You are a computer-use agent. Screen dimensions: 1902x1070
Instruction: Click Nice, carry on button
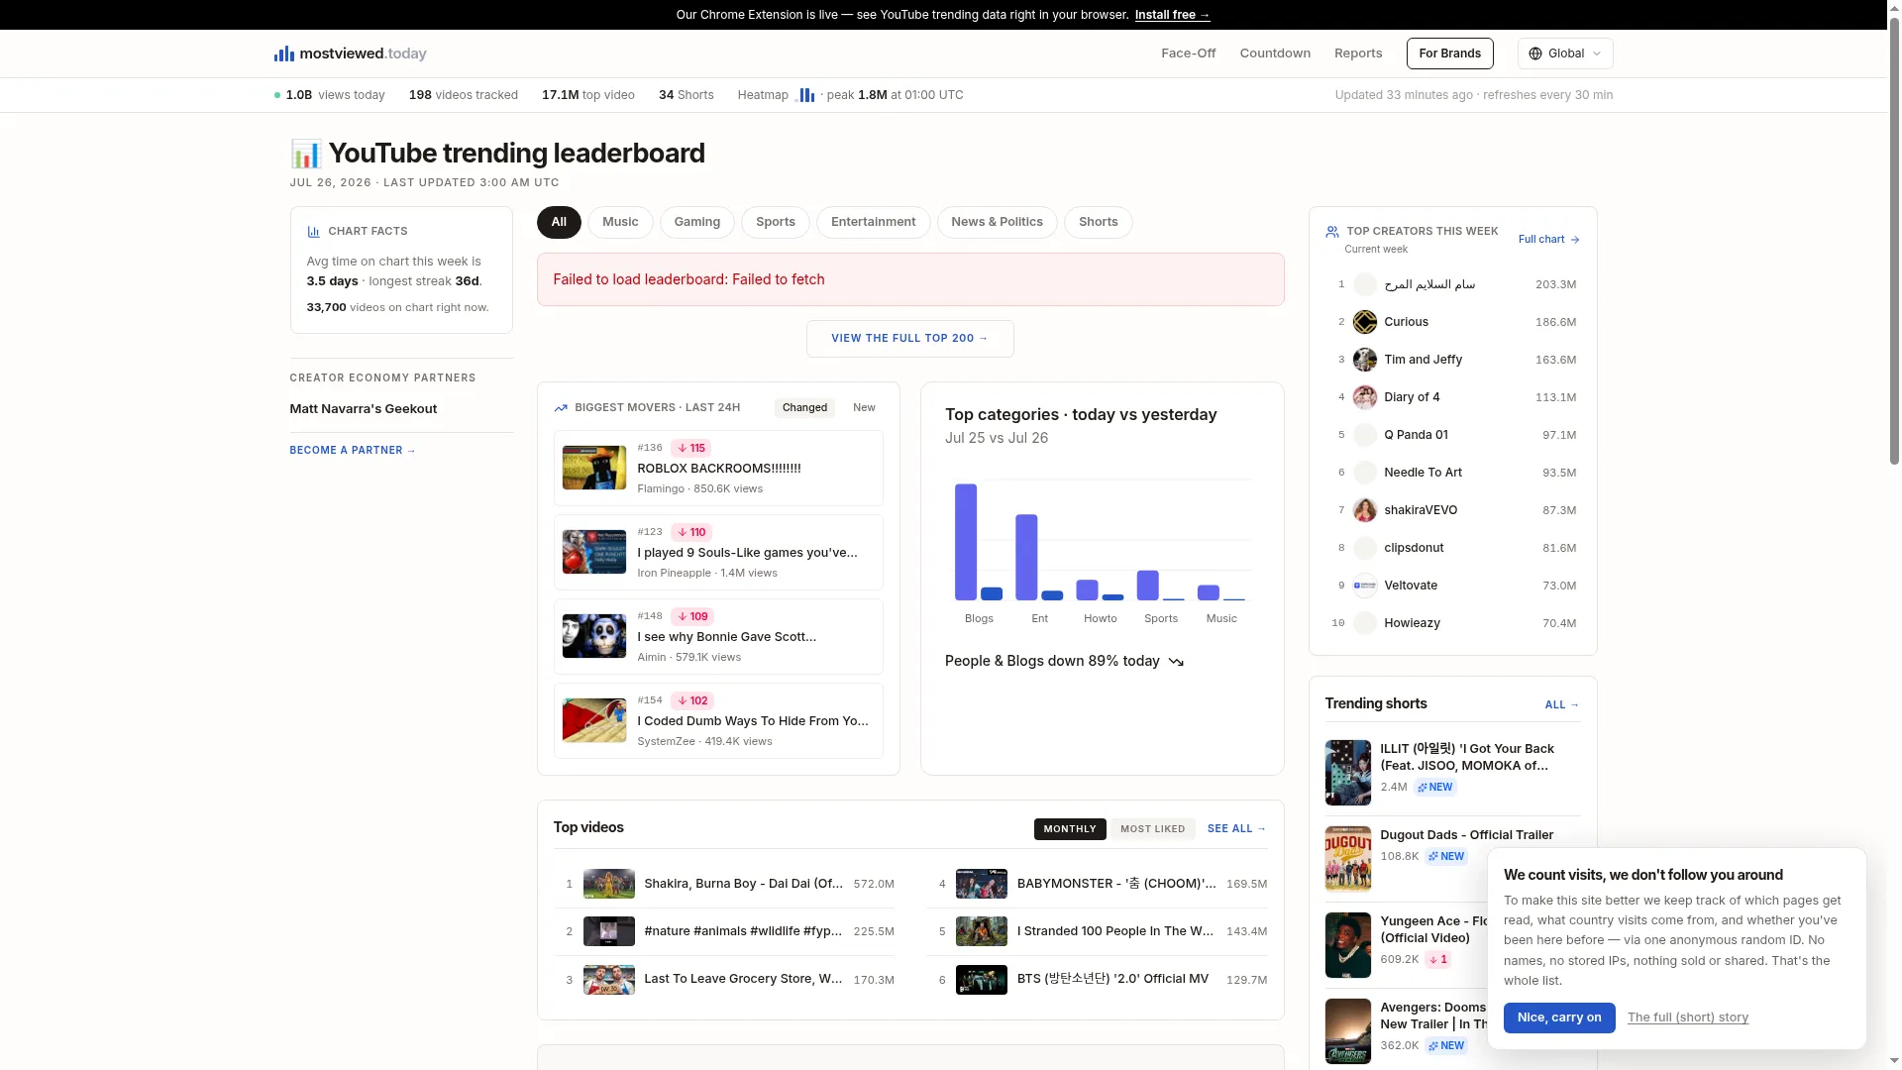tap(1559, 1017)
